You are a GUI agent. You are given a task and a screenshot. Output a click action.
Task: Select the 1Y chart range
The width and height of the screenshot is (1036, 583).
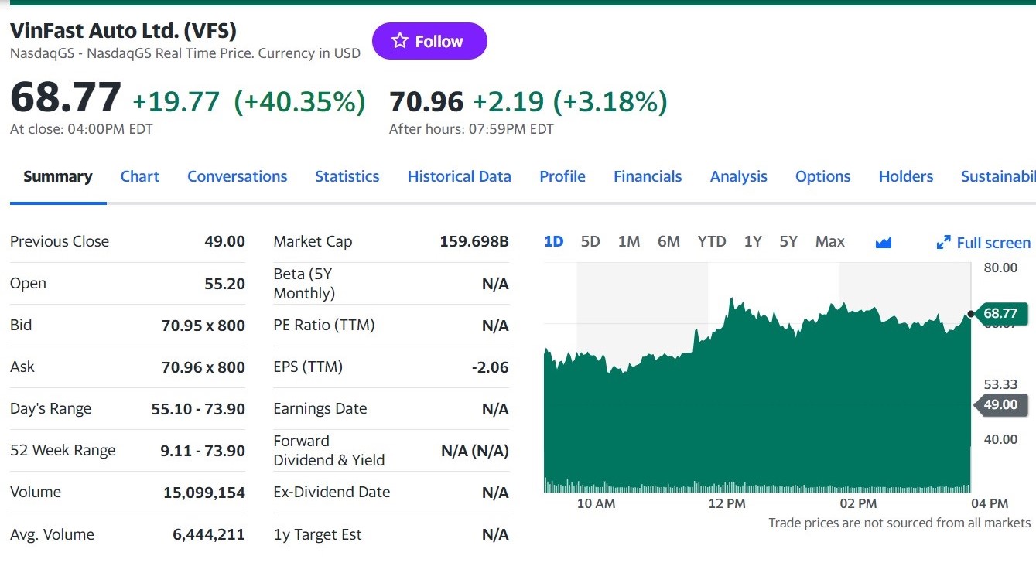[753, 241]
